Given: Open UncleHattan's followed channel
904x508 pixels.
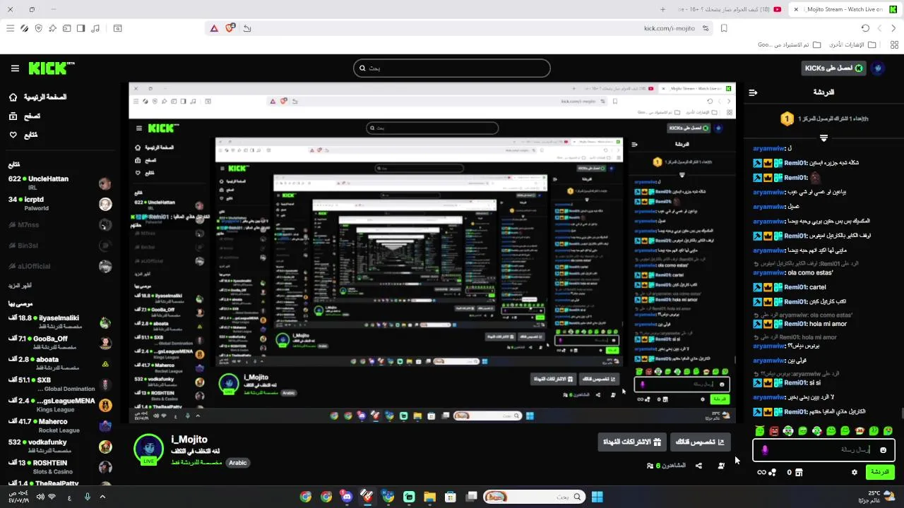Looking at the screenshot, I should [60, 182].
